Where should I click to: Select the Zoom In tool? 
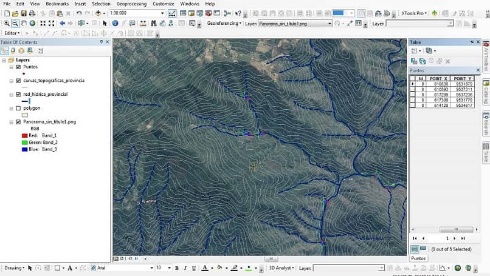(6, 24)
